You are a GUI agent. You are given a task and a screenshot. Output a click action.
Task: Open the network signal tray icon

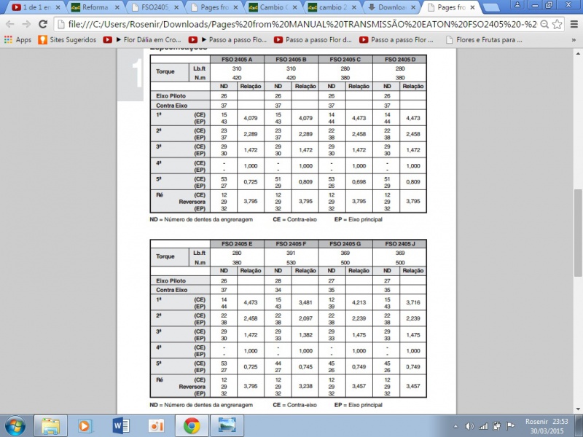(483, 426)
